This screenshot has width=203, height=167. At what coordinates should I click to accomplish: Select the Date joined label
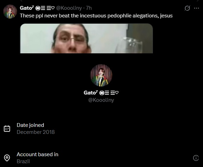point(30,125)
